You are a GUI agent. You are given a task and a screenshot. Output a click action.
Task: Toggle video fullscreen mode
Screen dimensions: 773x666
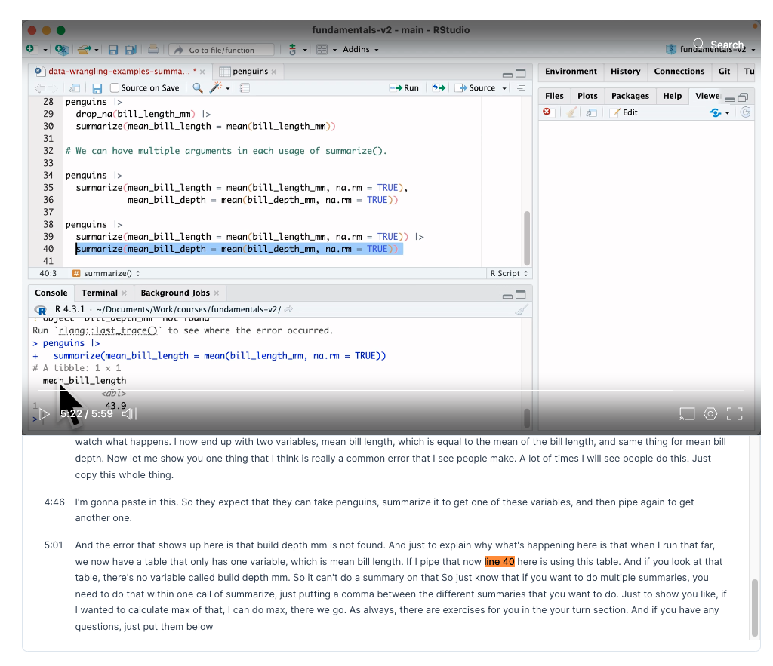click(x=735, y=414)
